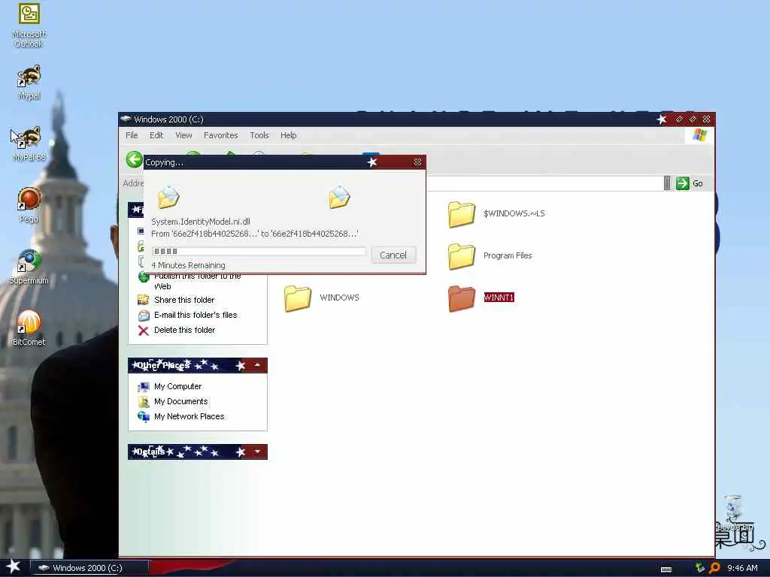The height and width of the screenshot is (577, 770).
Task: Click the '4 Minutes Remaining' text
Action: point(189,265)
